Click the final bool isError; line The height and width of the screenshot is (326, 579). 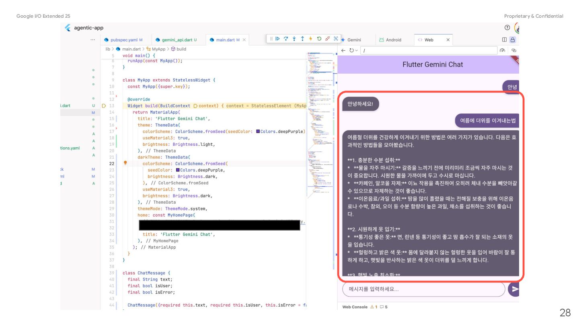pos(151,292)
